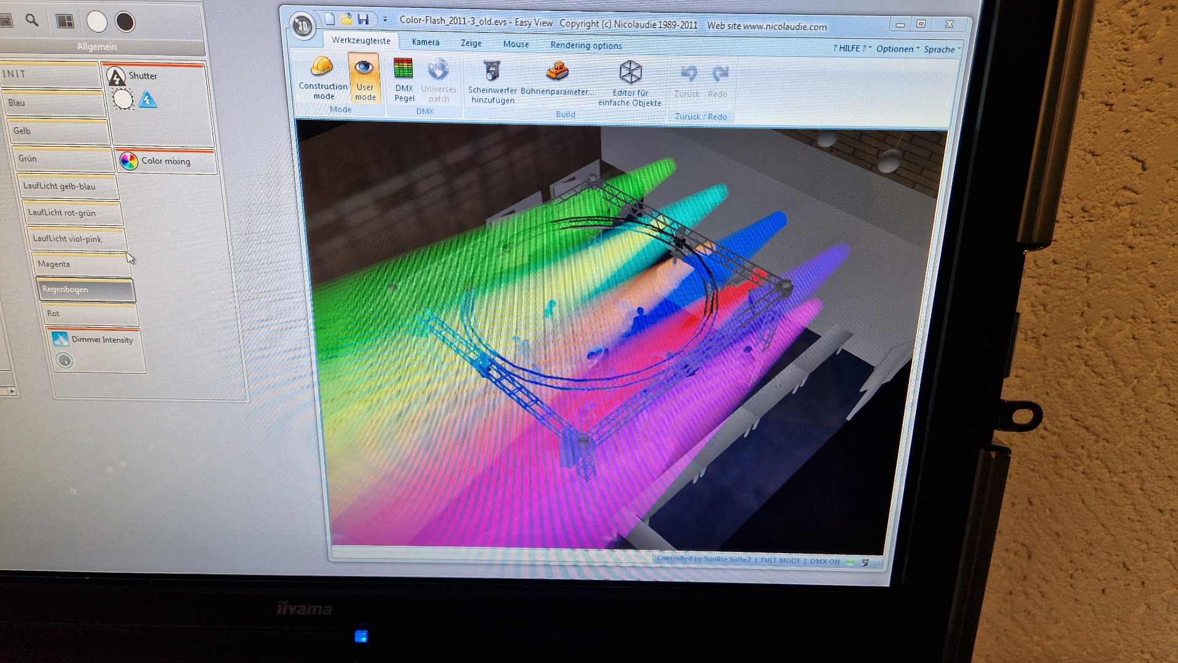Click the Color mixing color wheel
Screen dimensions: 1178x663
[x=129, y=161]
